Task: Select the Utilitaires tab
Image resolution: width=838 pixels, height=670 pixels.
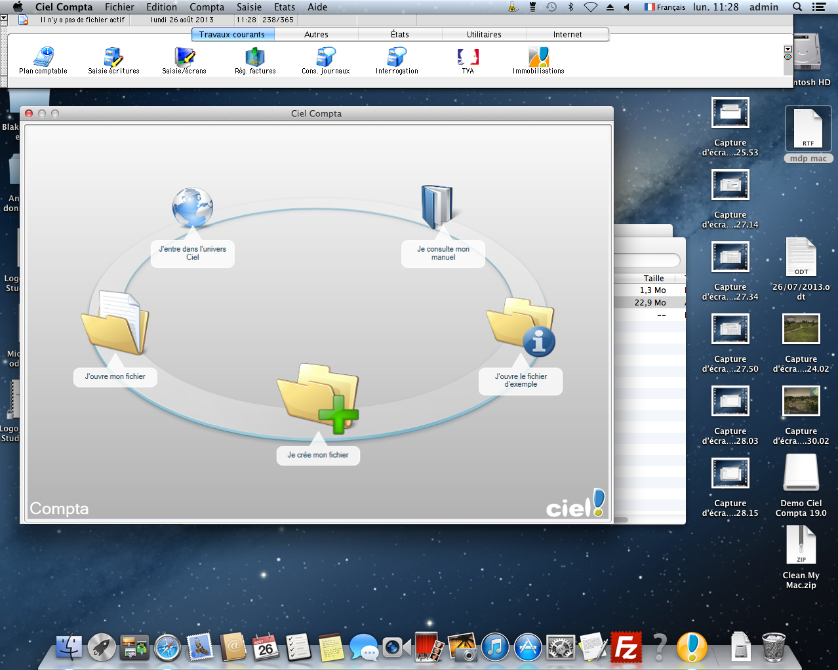Action: [x=484, y=34]
